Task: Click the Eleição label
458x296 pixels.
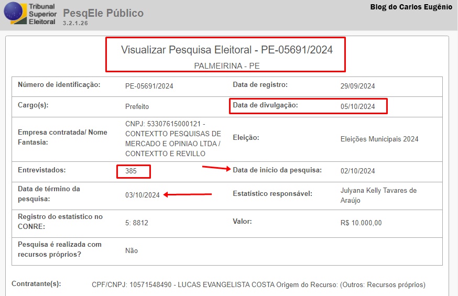Action: pyautogui.click(x=246, y=137)
